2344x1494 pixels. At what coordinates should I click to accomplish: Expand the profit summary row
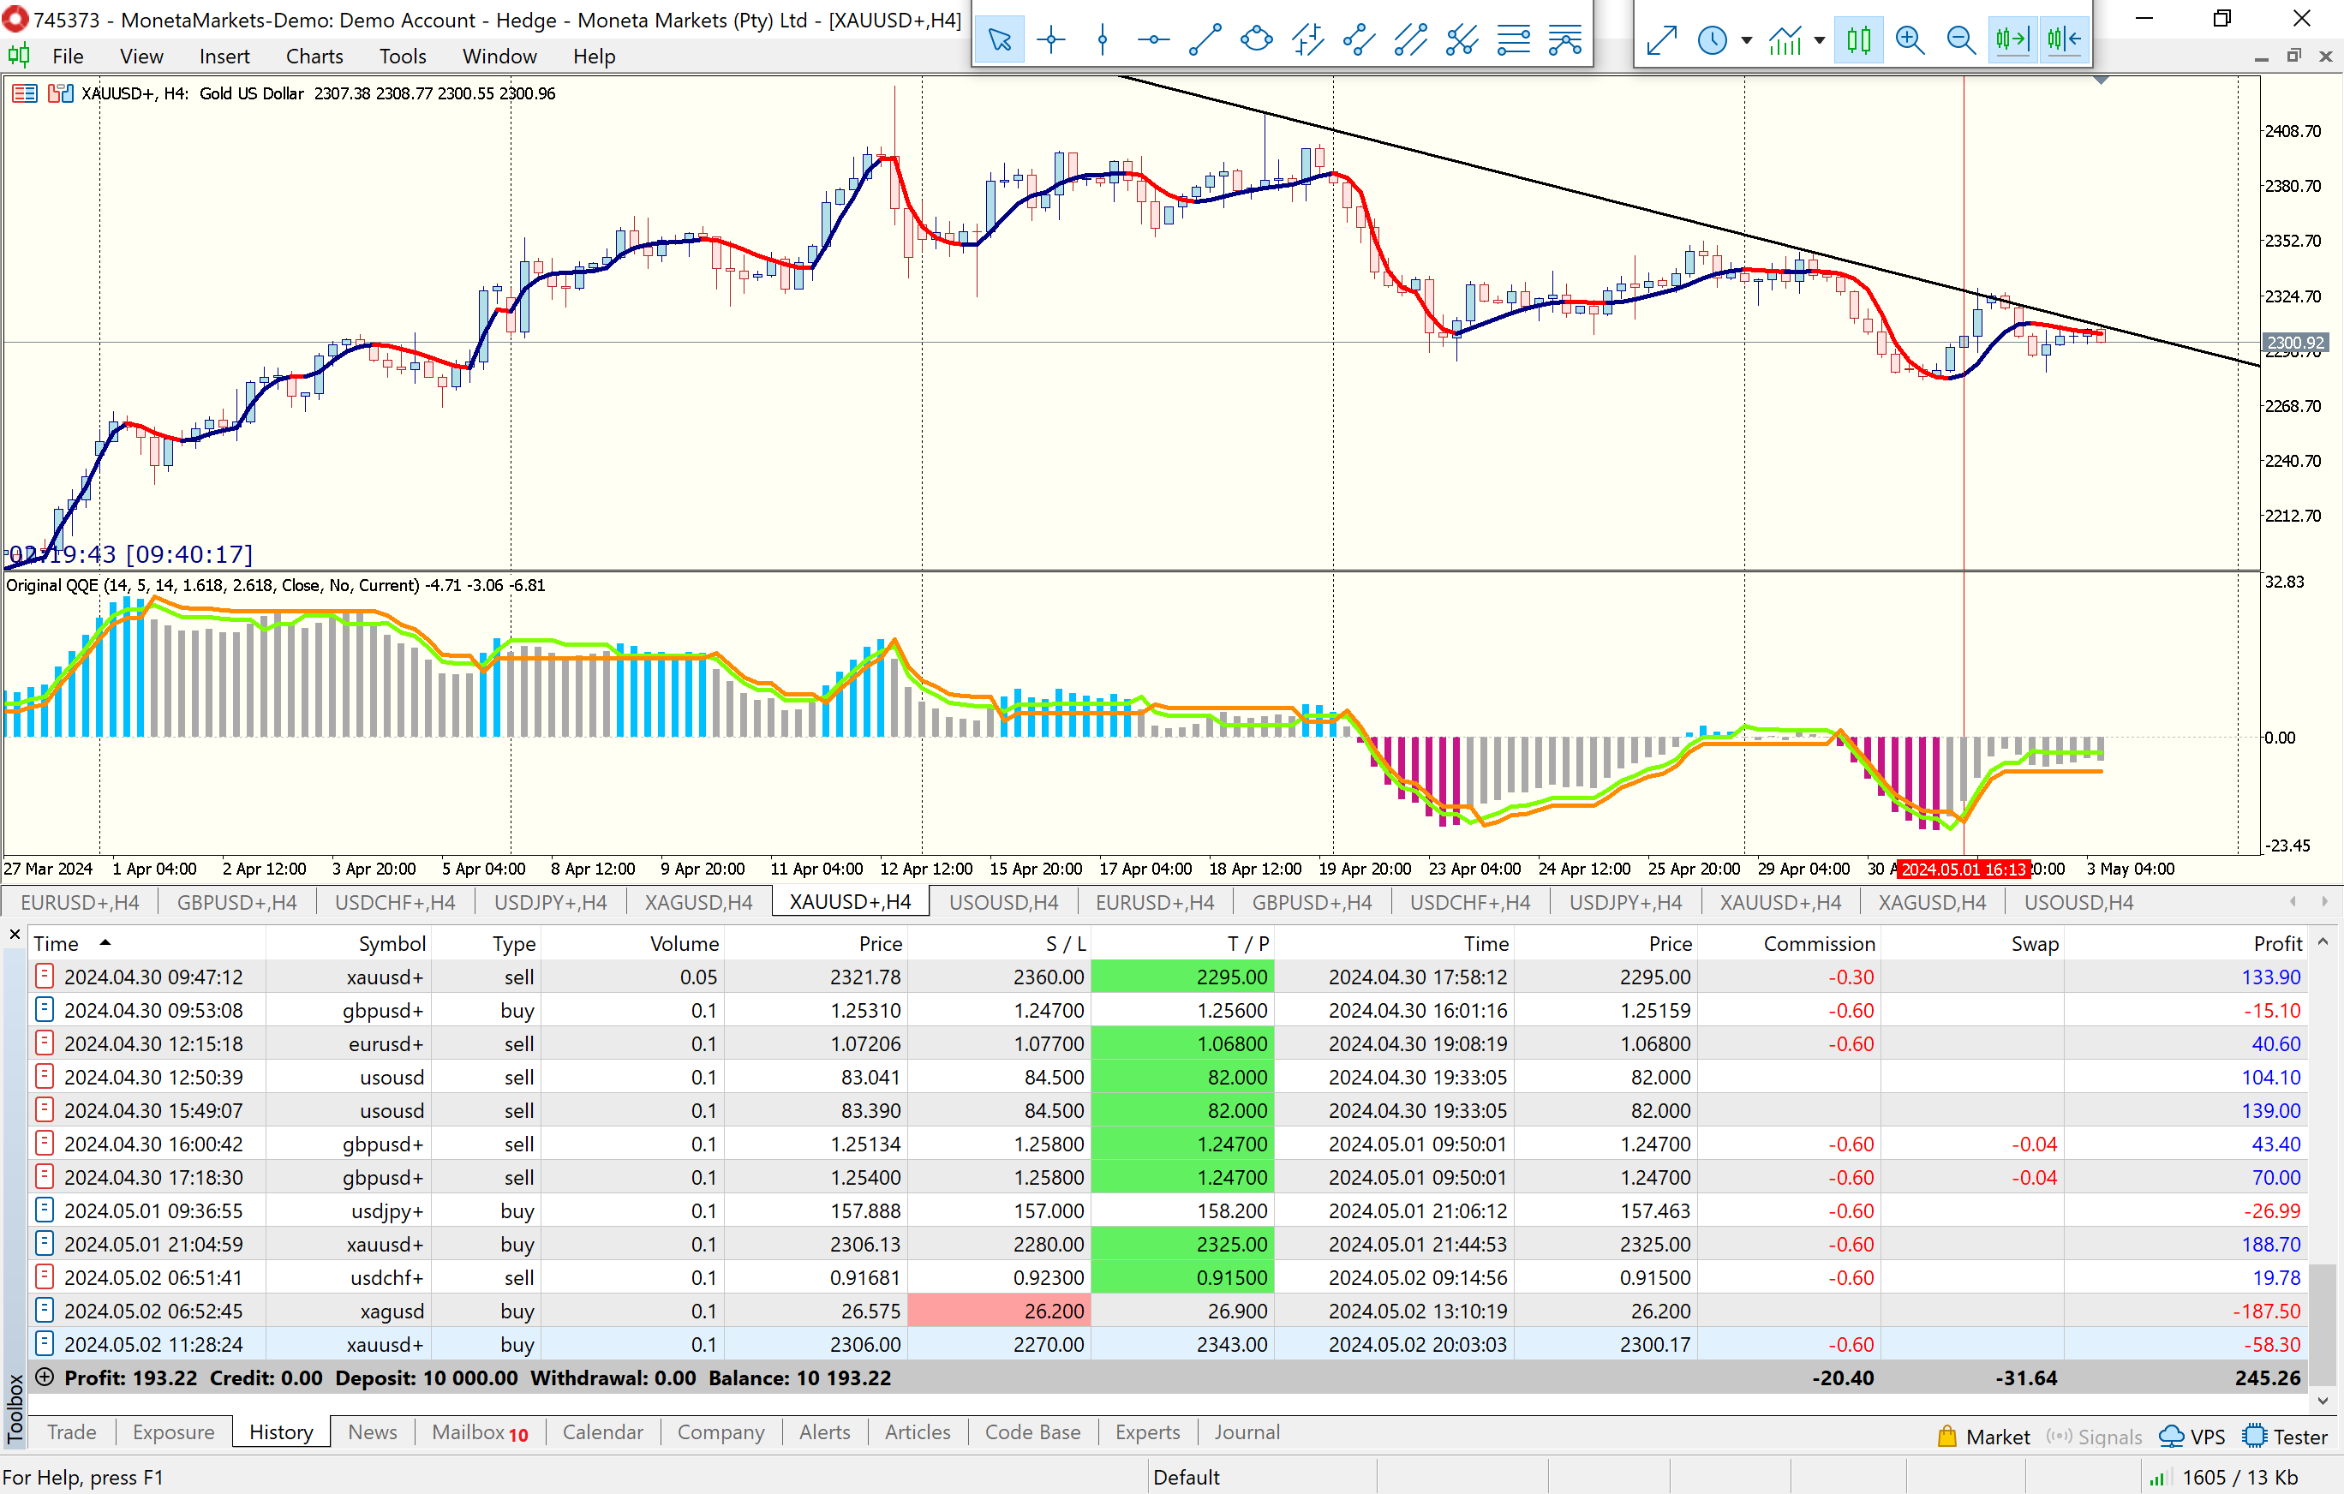[44, 1377]
